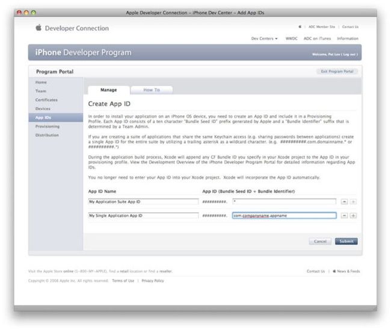Click Exit Program Portal button

point(337,72)
